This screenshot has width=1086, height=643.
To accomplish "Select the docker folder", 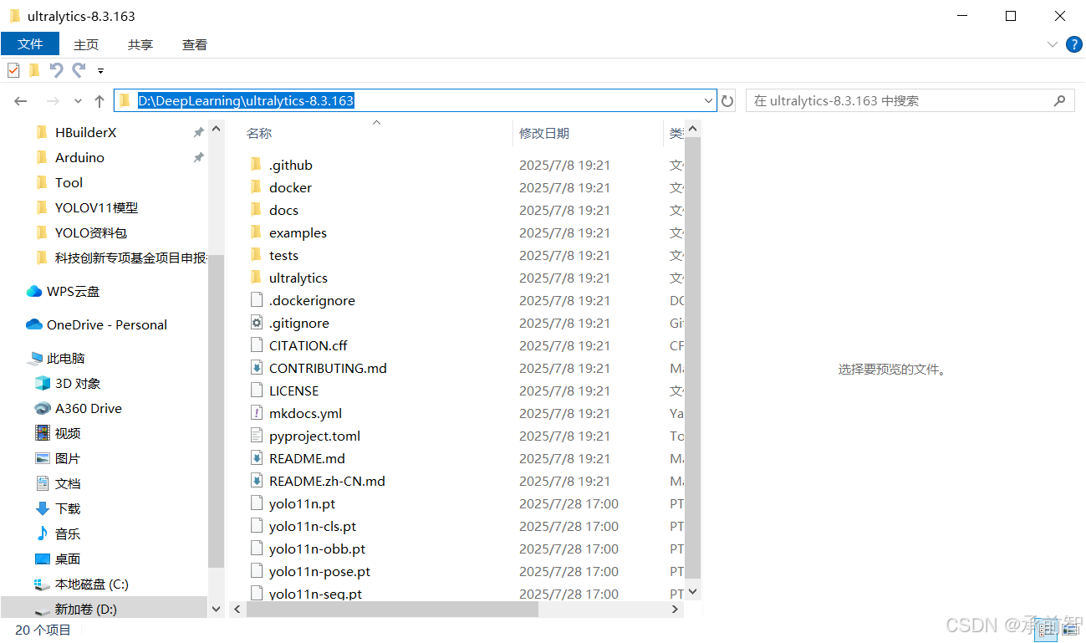I will point(290,187).
